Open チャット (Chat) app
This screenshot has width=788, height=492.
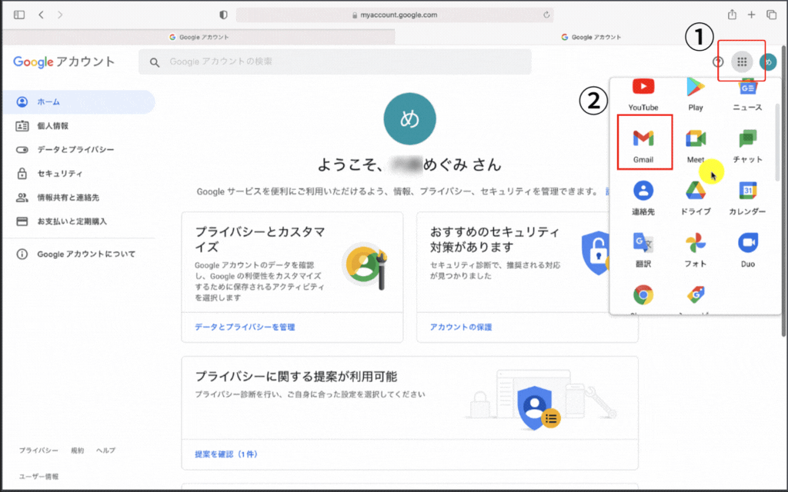click(747, 145)
